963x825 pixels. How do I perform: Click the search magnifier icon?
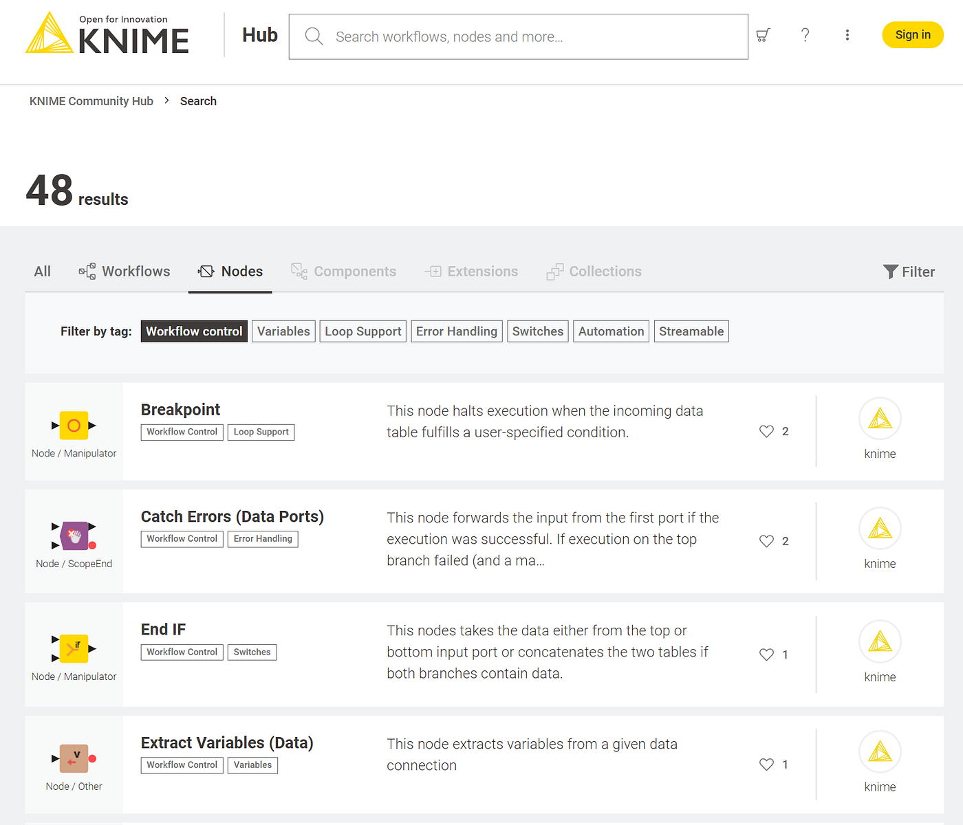click(x=314, y=36)
